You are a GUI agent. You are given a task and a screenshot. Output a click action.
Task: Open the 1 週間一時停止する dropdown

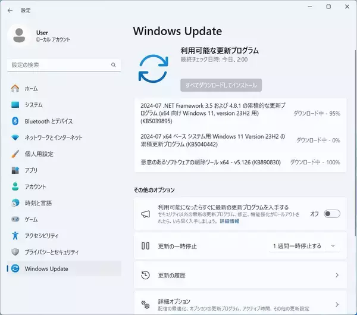[305, 246]
